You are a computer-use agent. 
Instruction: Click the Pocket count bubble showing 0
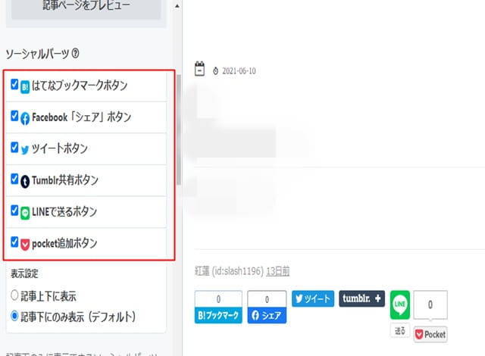(x=430, y=304)
